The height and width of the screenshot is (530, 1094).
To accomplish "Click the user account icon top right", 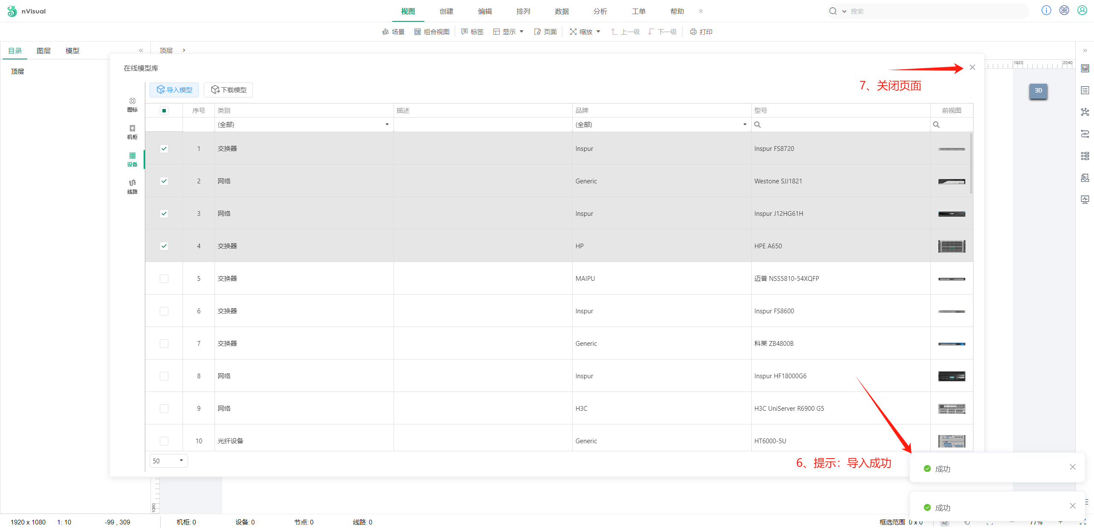I will point(1082,11).
